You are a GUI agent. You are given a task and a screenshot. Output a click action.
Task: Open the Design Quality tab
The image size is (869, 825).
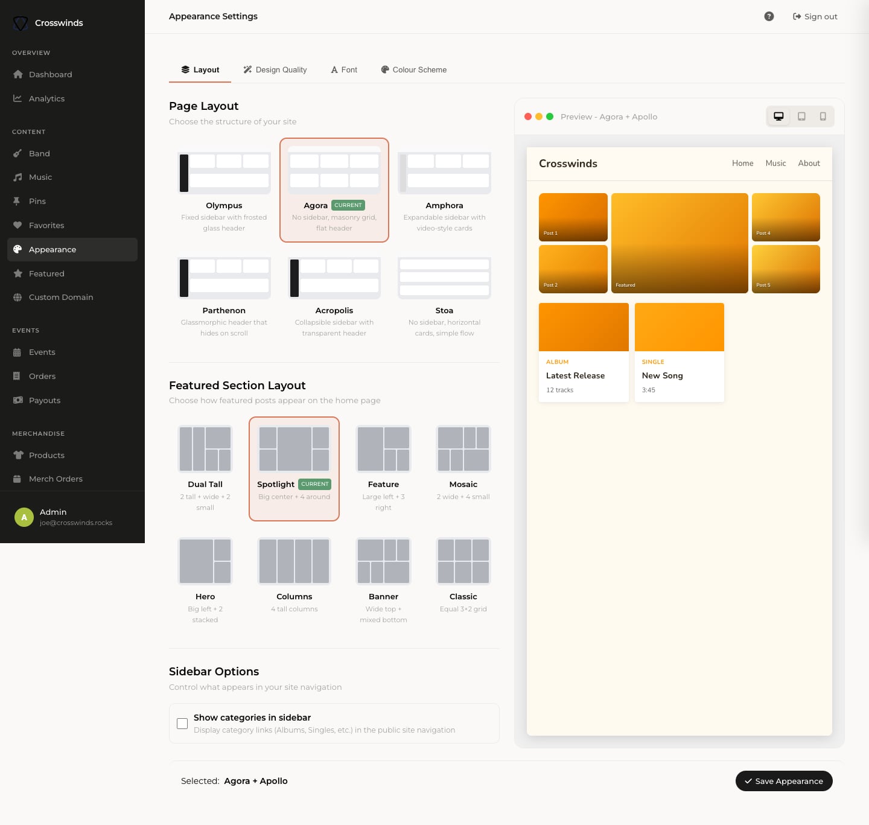[x=275, y=70]
